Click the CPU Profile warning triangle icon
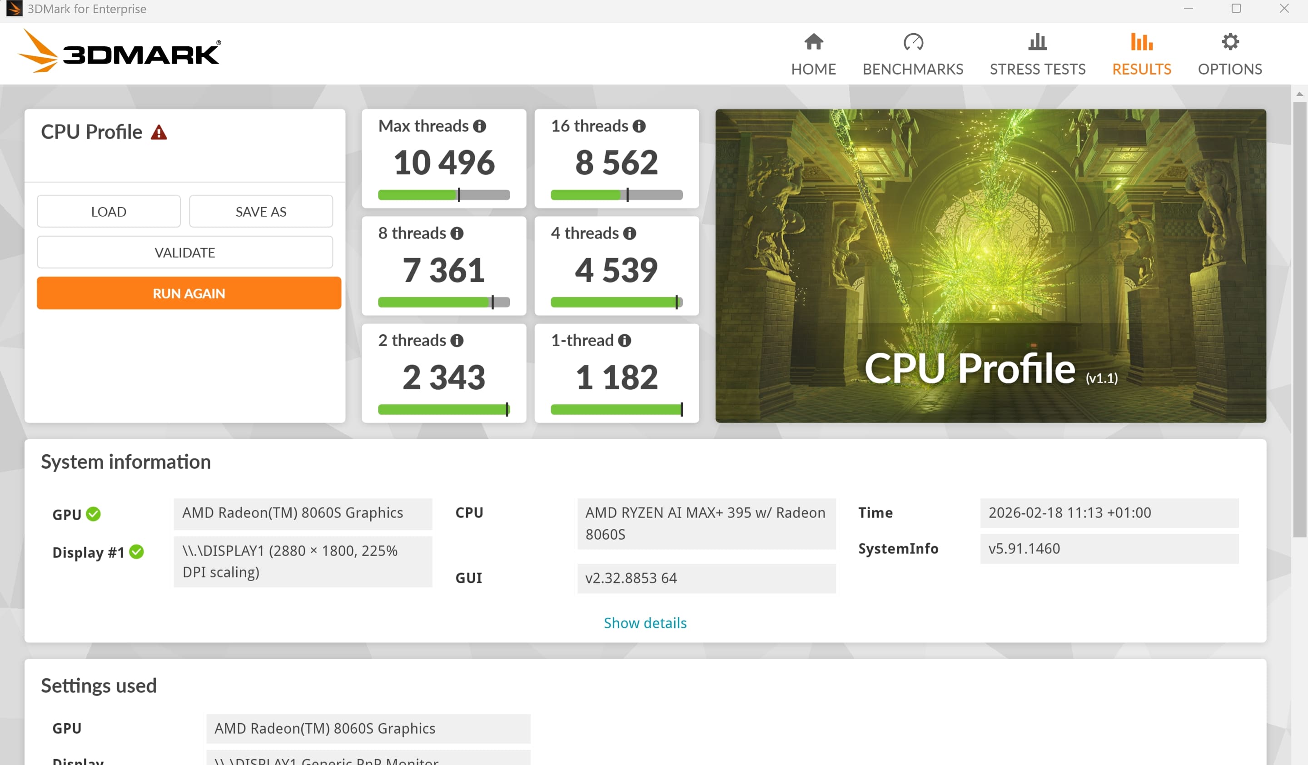This screenshot has width=1308, height=765. click(159, 133)
